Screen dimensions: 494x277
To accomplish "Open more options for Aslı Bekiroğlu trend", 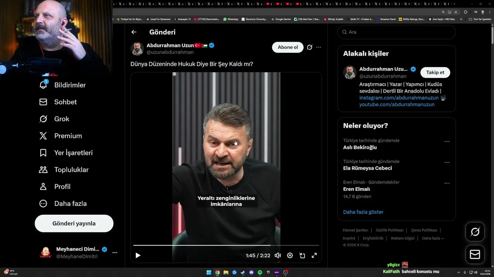I will 447,142.
